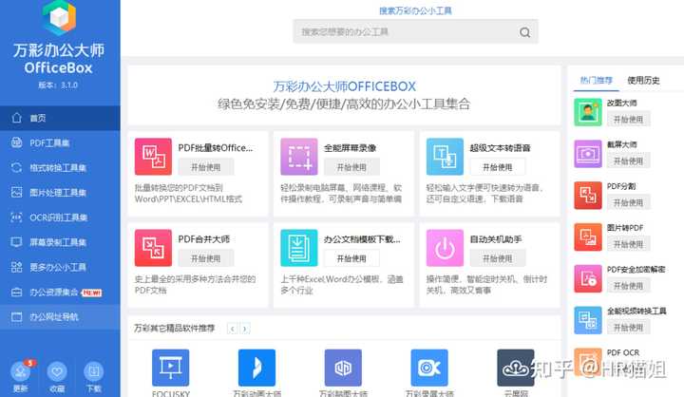Click the 改图大师 portrait icon
This screenshot has height=397, width=684.
(x=588, y=112)
